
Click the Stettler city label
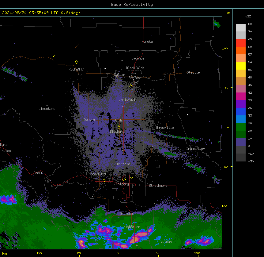tap(194, 72)
